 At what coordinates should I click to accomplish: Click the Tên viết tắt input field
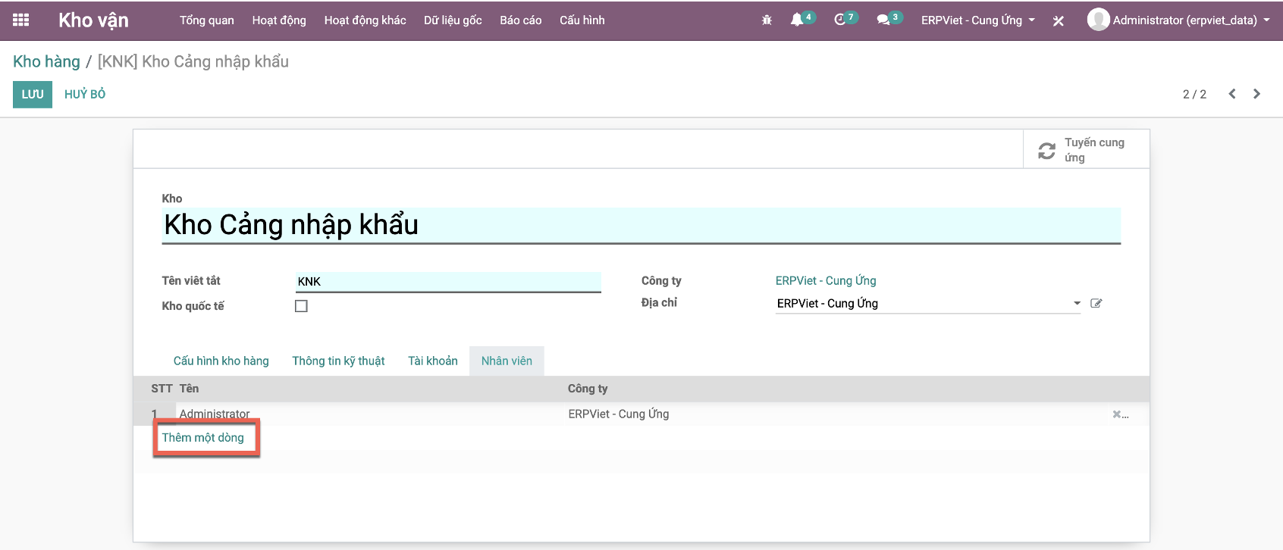coord(447,282)
